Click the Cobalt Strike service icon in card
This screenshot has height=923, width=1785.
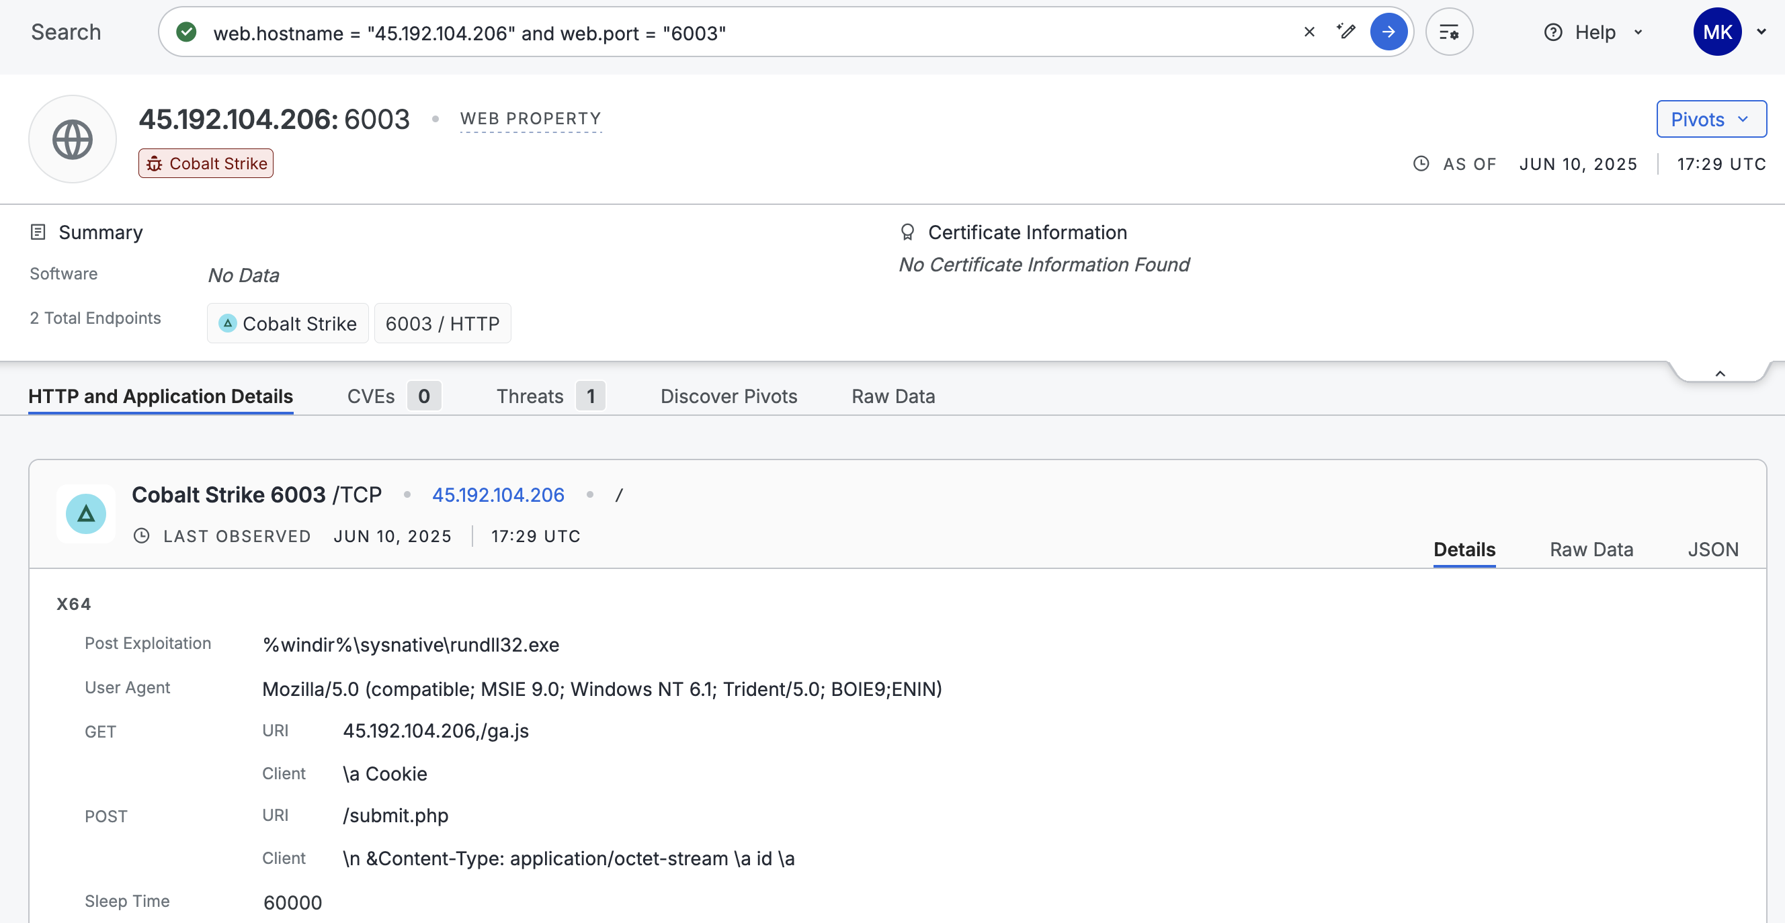[86, 514]
